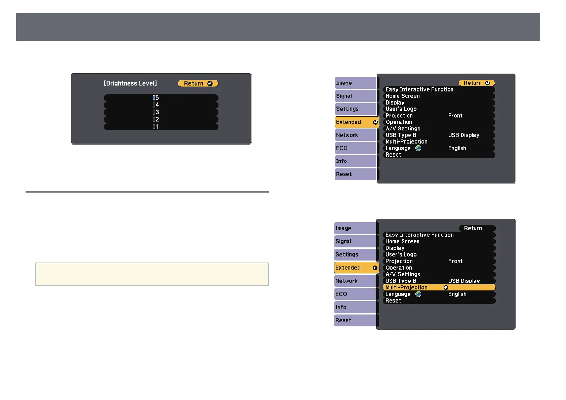Select highlighted Multi-Projection in lower menu

click(x=439, y=287)
